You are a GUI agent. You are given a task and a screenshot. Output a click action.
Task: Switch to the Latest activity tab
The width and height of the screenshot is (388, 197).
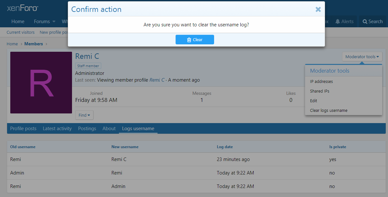57,129
